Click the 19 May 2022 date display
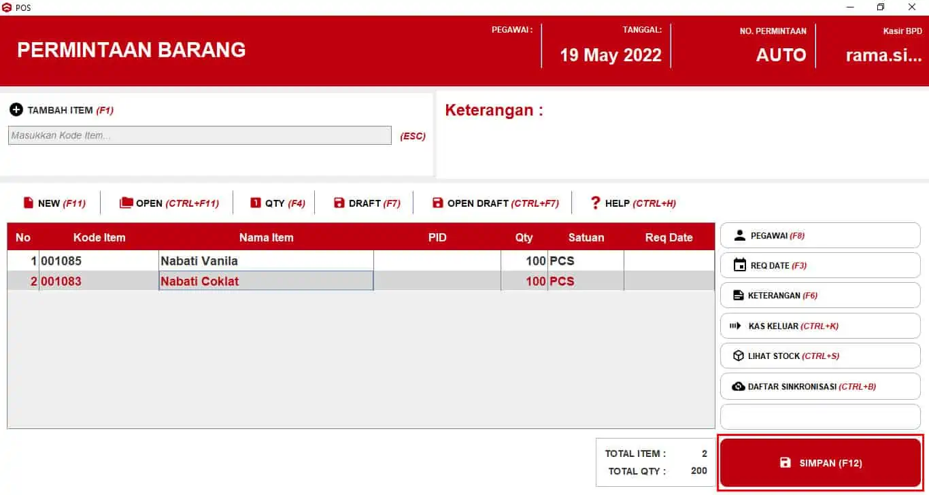The height and width of the screenshot is (495, 929). [x=611, y=55]
